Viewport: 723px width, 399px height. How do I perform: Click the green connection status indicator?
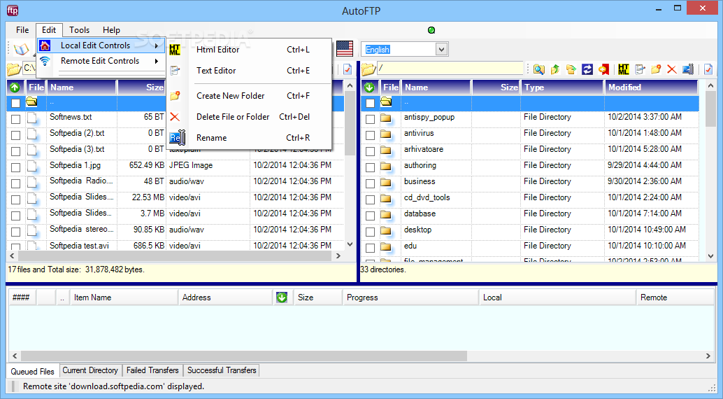point(431,31)
